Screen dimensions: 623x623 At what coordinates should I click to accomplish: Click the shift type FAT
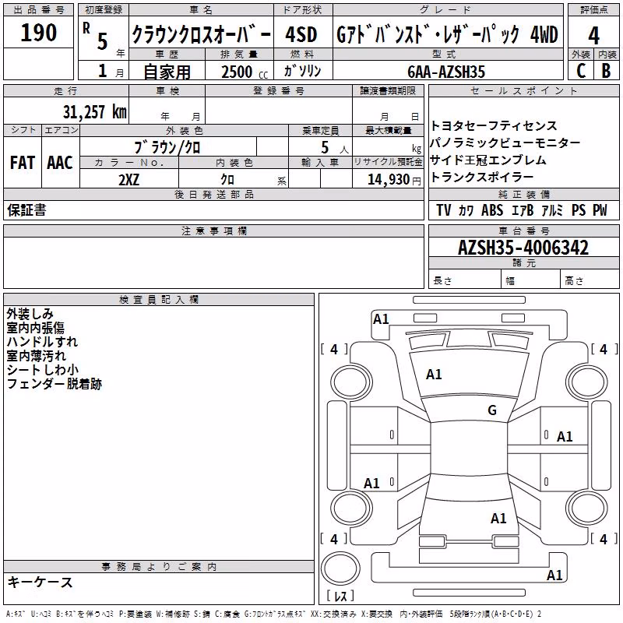pyautogui.click(x=23, y=163)
